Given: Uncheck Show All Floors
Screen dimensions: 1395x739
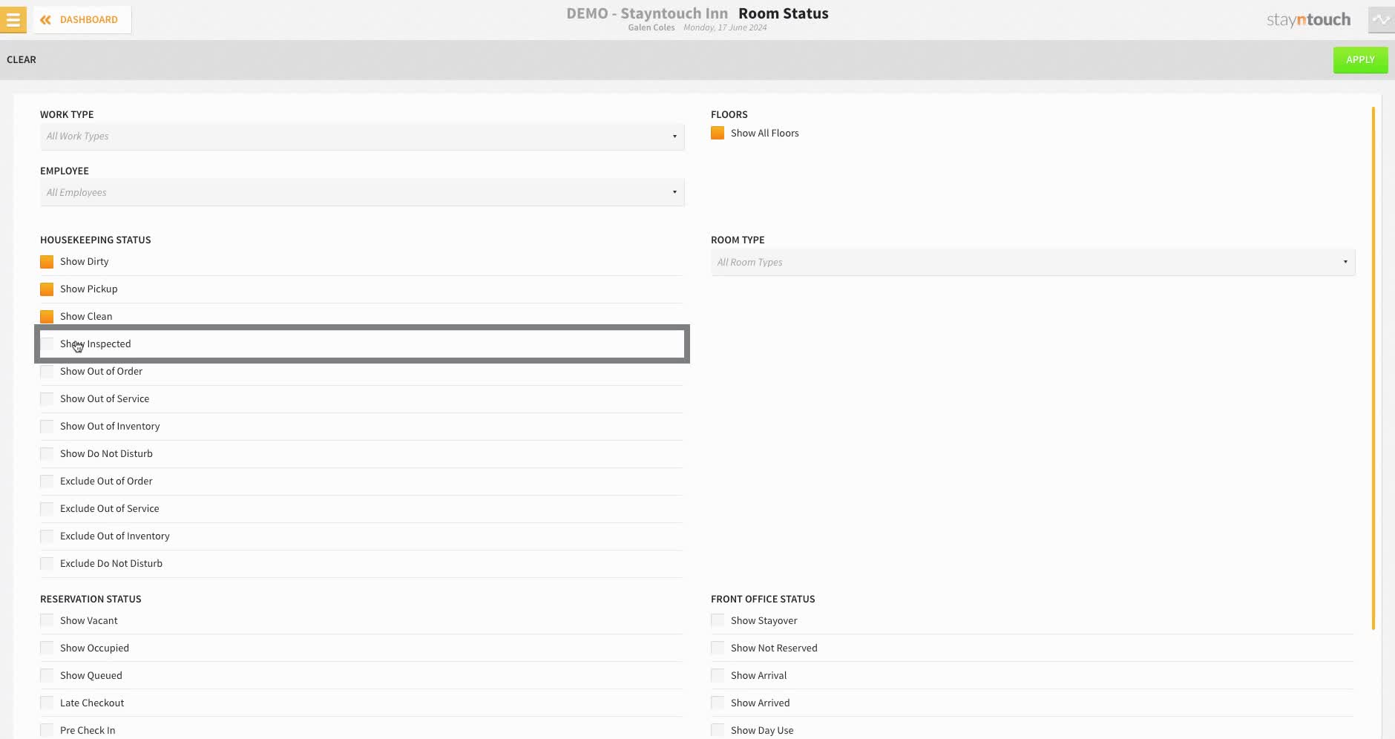Looking at the screenshot, I should [x=718, y=133].
